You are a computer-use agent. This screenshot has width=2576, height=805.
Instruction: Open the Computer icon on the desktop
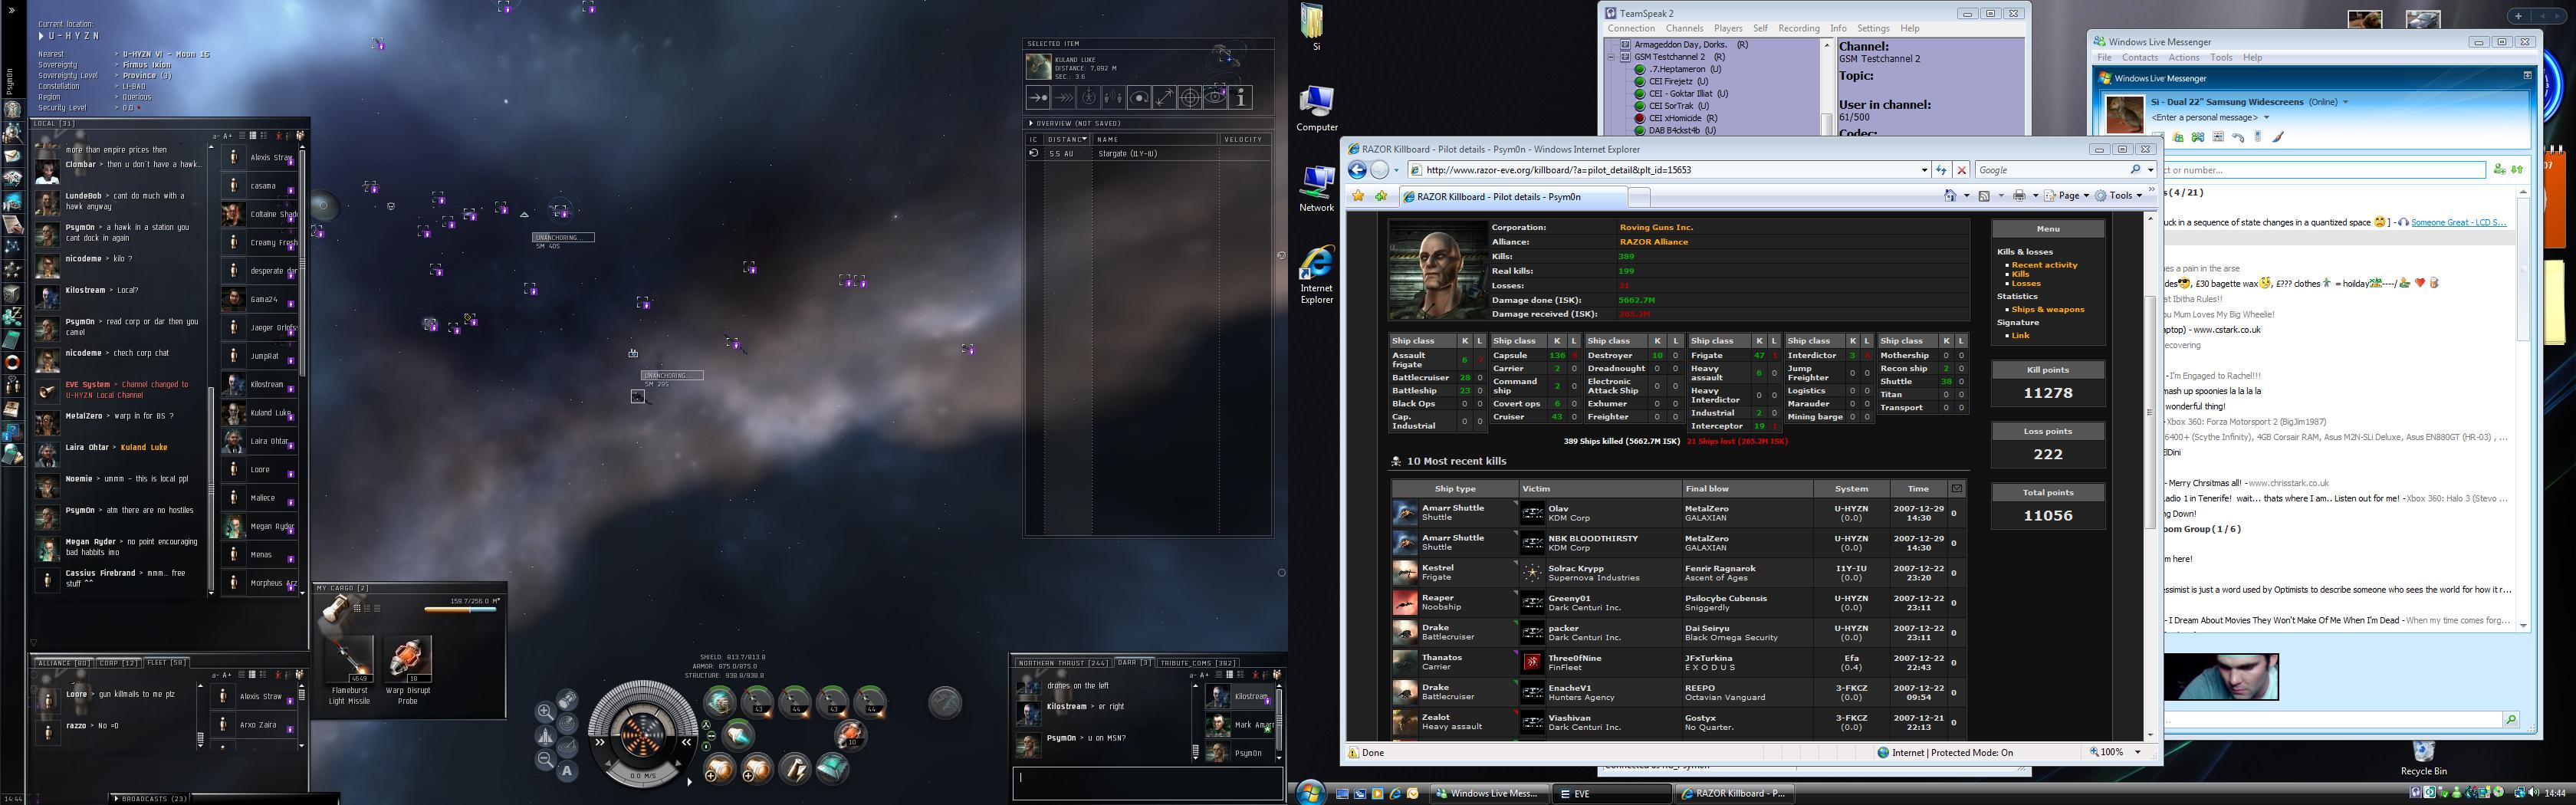coord(1316,109)
